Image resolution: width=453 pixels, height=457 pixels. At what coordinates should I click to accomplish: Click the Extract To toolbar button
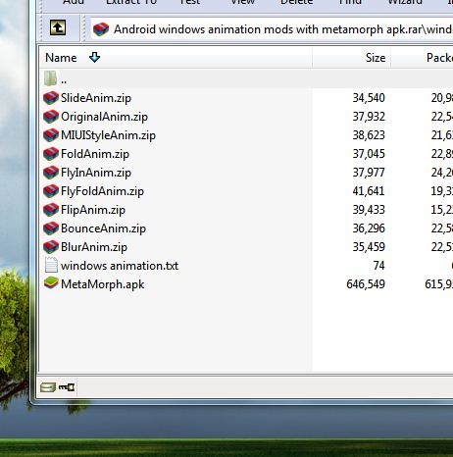131,3
